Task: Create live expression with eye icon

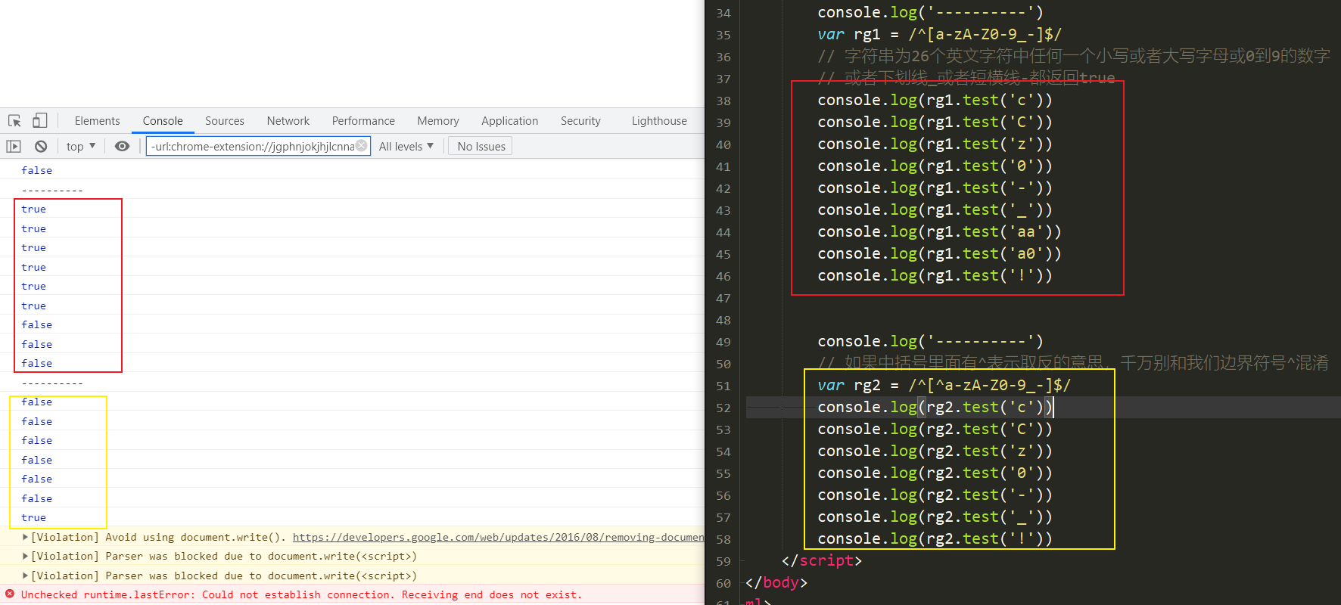Action: click(x=122, y=147)
